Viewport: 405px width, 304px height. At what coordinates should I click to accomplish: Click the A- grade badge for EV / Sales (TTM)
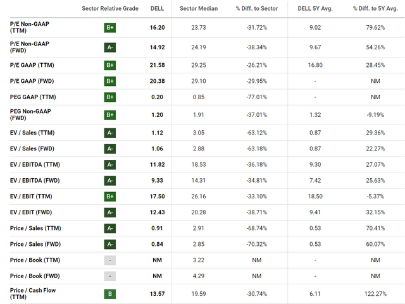[110, 132]
